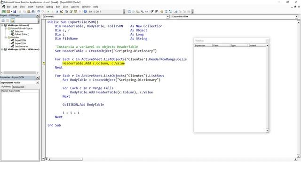Open the Insert menu
Screen dimensions: 301x169
coord(31,7)
